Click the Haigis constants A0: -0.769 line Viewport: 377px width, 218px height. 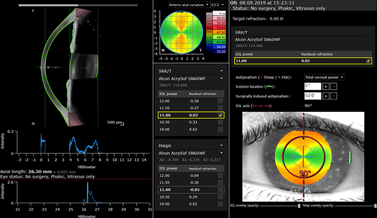(x=190, y=160)
